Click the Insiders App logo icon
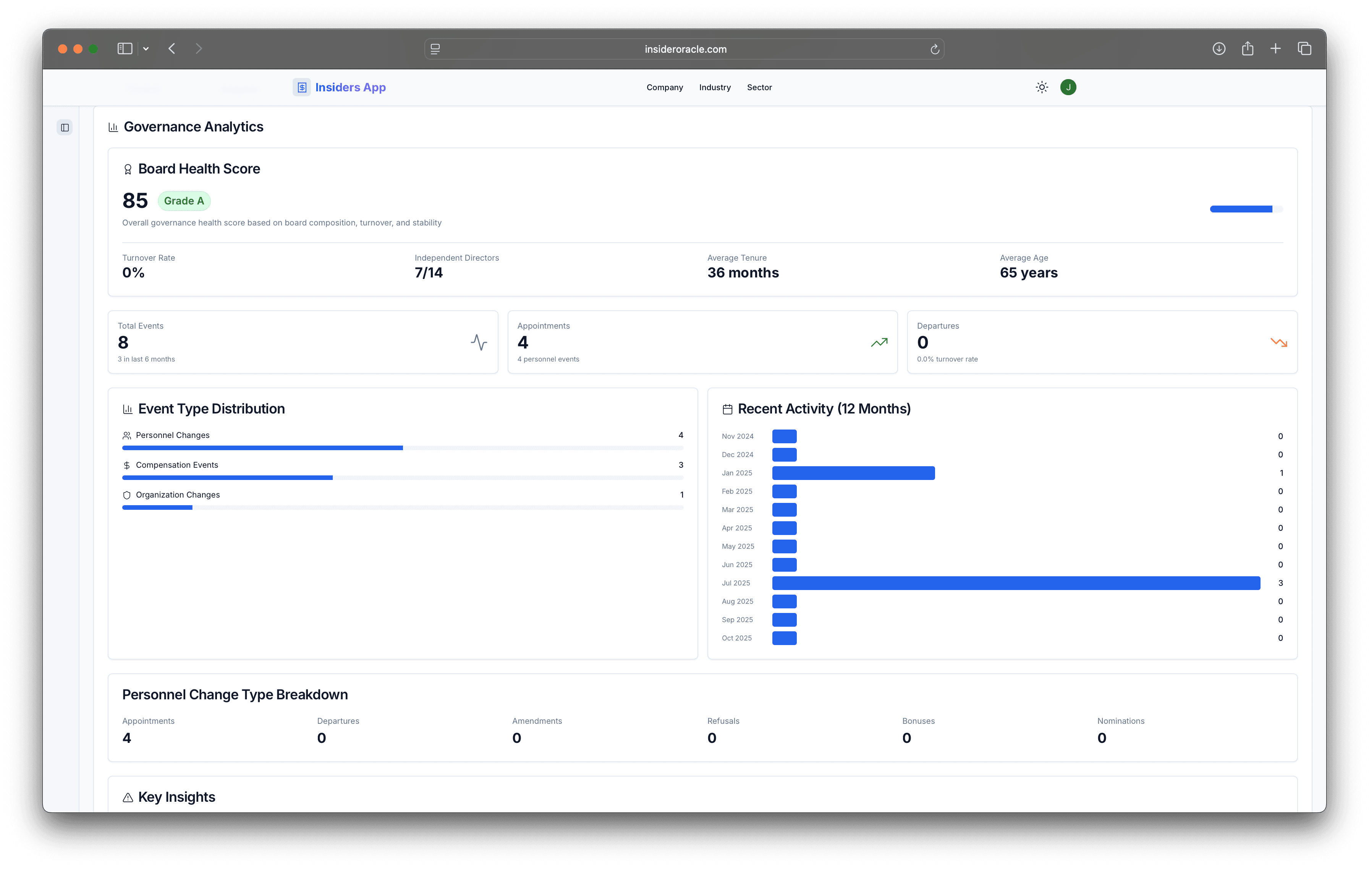 click(302, 87)
